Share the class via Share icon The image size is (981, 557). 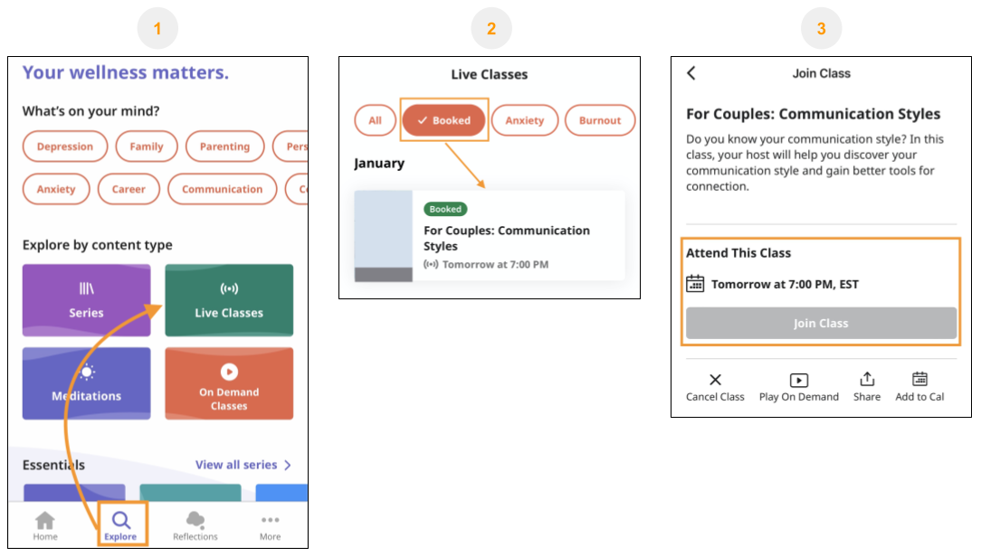point(867,379)
